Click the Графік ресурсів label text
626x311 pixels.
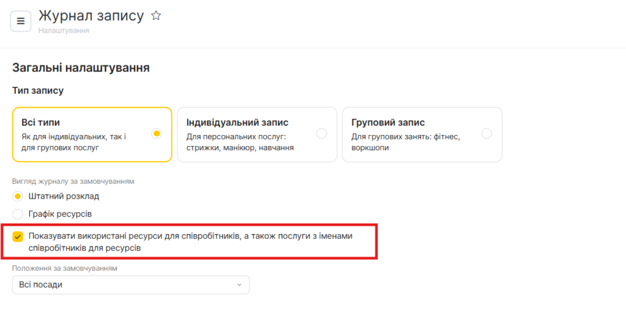[60, 214]
